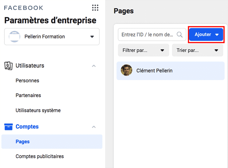Viewport: 228px width, 168px height.
Task: Click Clément Pellerin's profile picture
Action: click(126, 71)
